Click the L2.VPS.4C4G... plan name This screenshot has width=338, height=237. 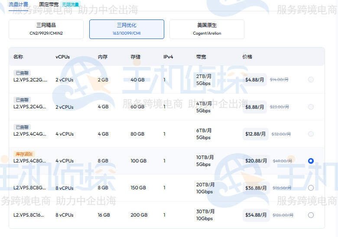30,134
